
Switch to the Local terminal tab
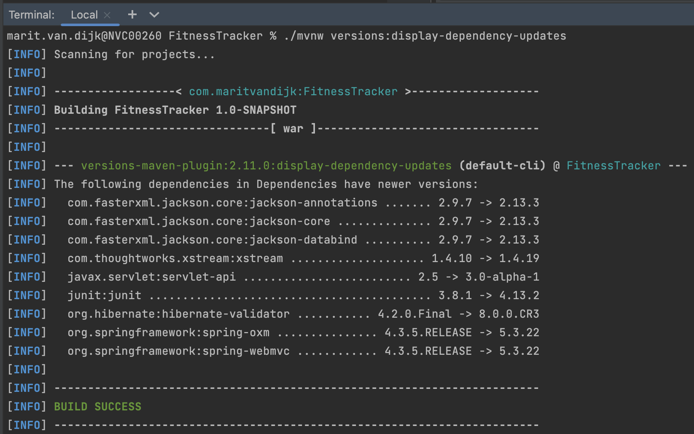(85, 14)
